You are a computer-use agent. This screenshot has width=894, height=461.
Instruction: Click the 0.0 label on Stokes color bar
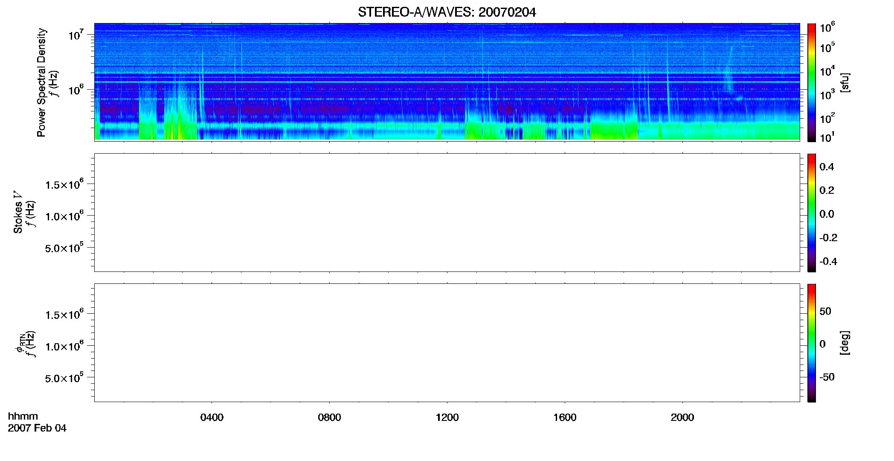[x=827, y=214]
